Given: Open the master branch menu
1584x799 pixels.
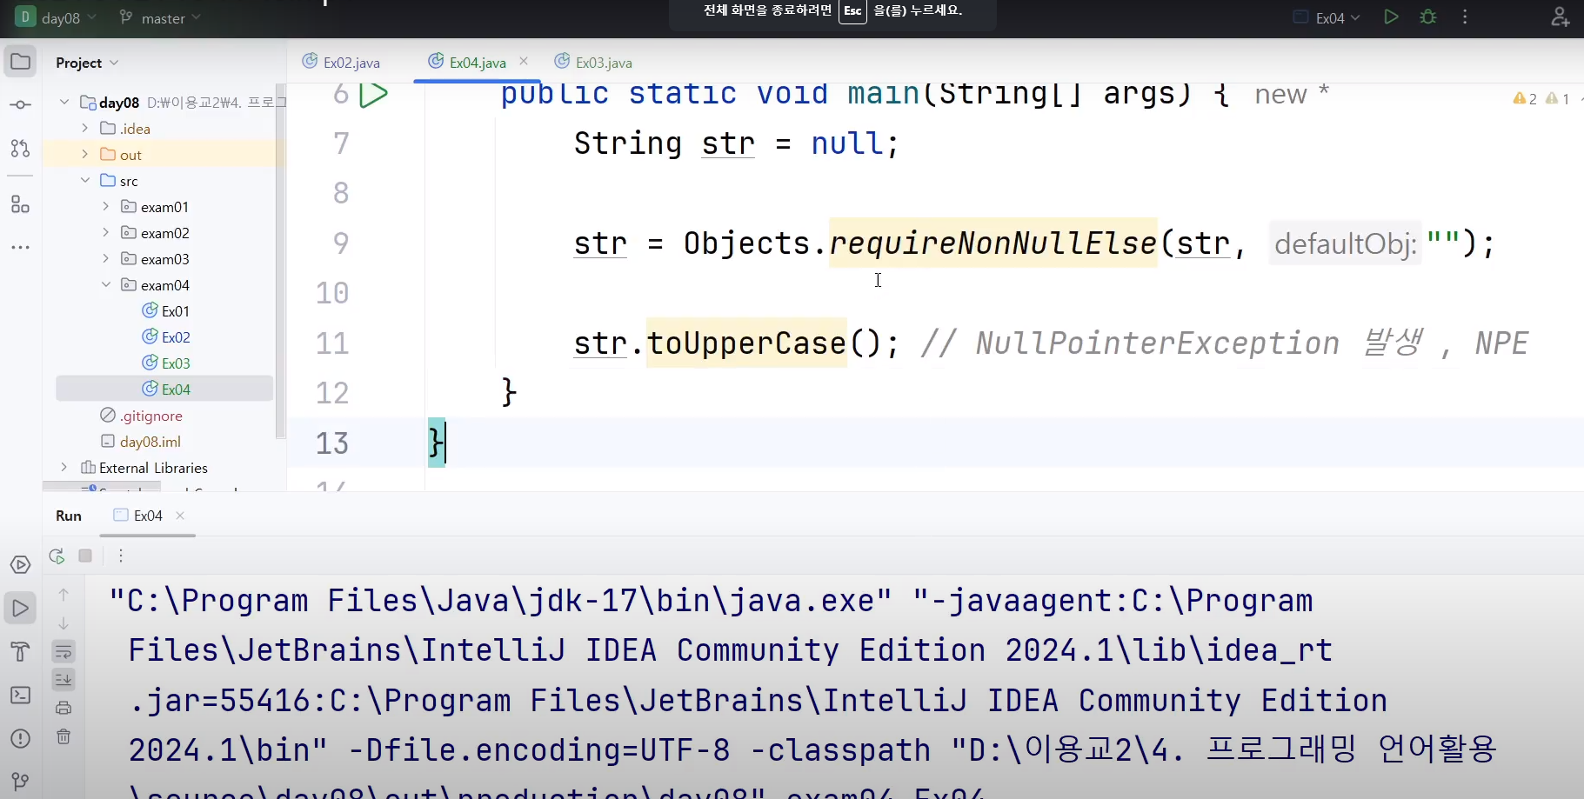Looking at the screenshot, I should click(x=159, y=17).
